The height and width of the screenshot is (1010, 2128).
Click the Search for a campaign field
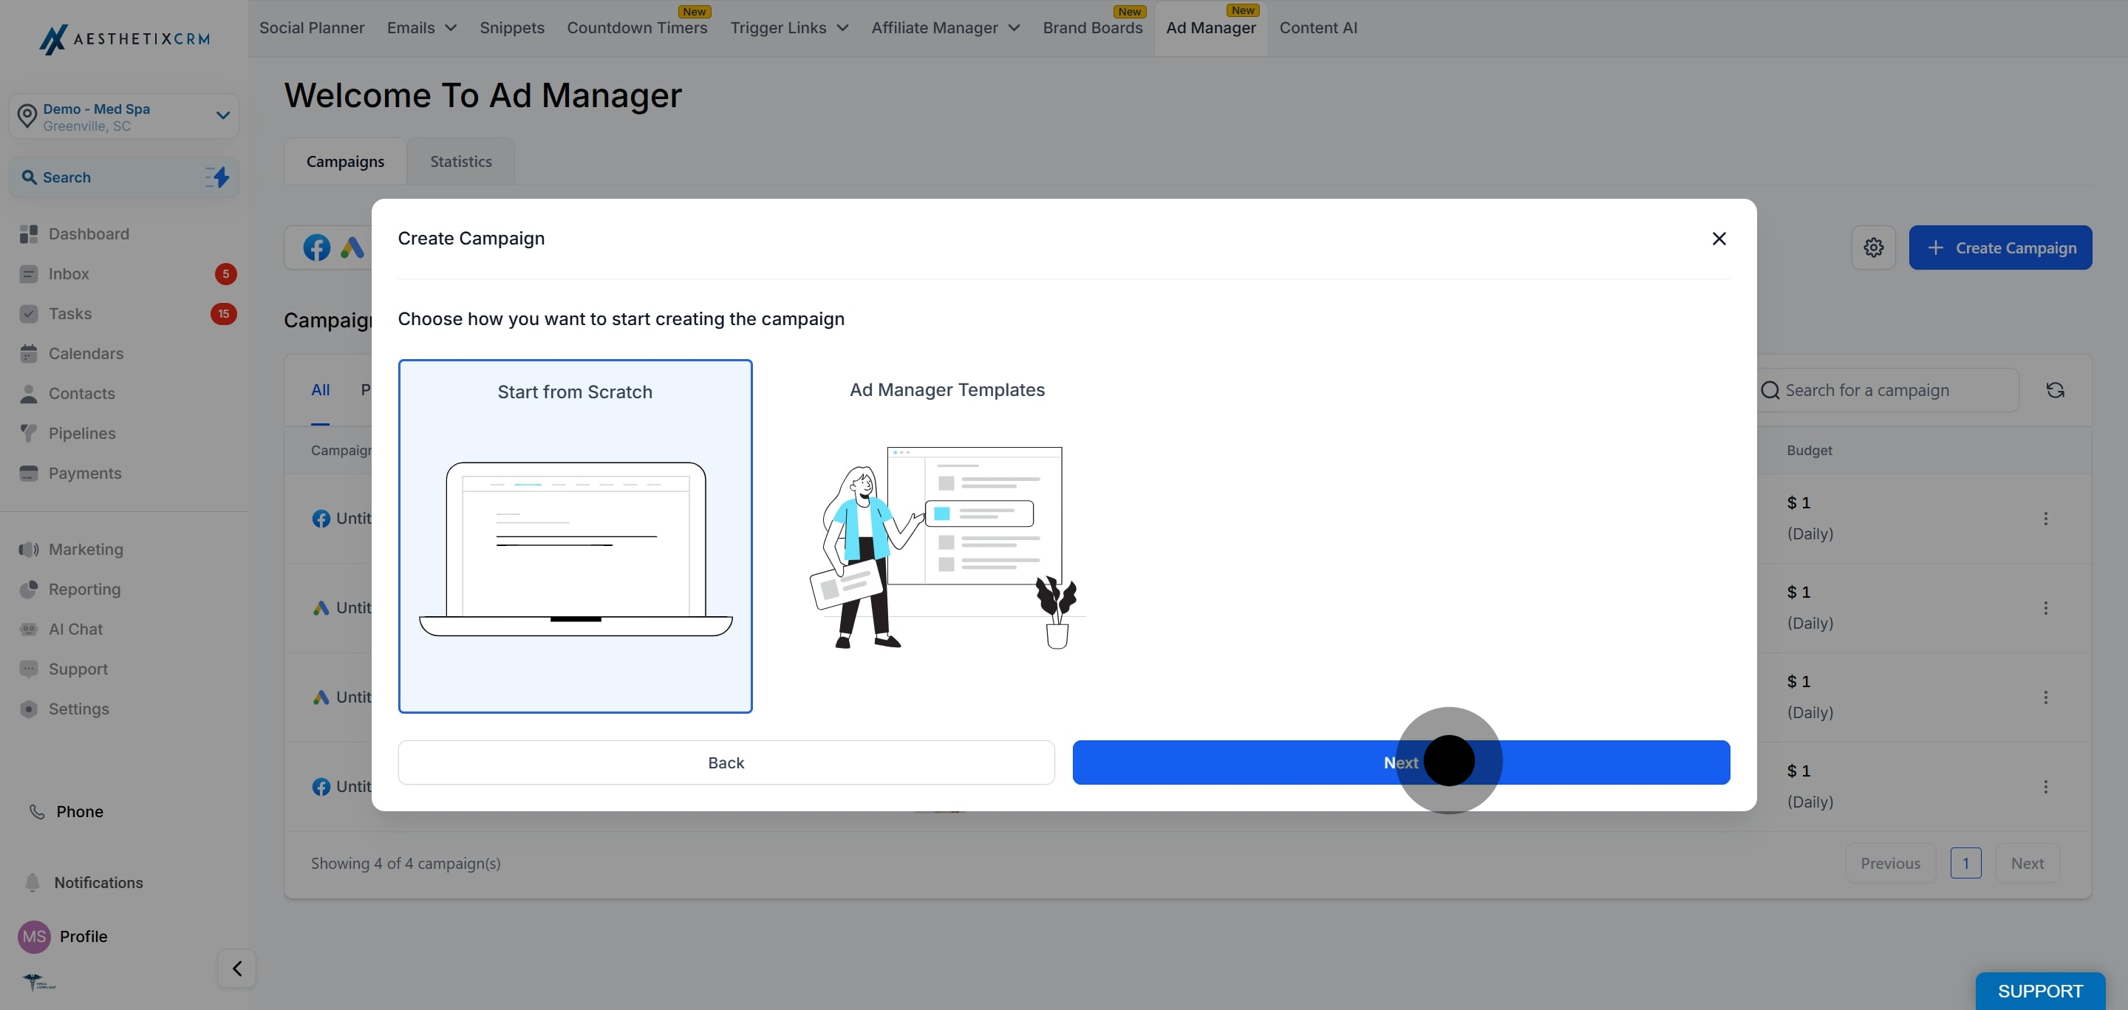(1888, 390)
